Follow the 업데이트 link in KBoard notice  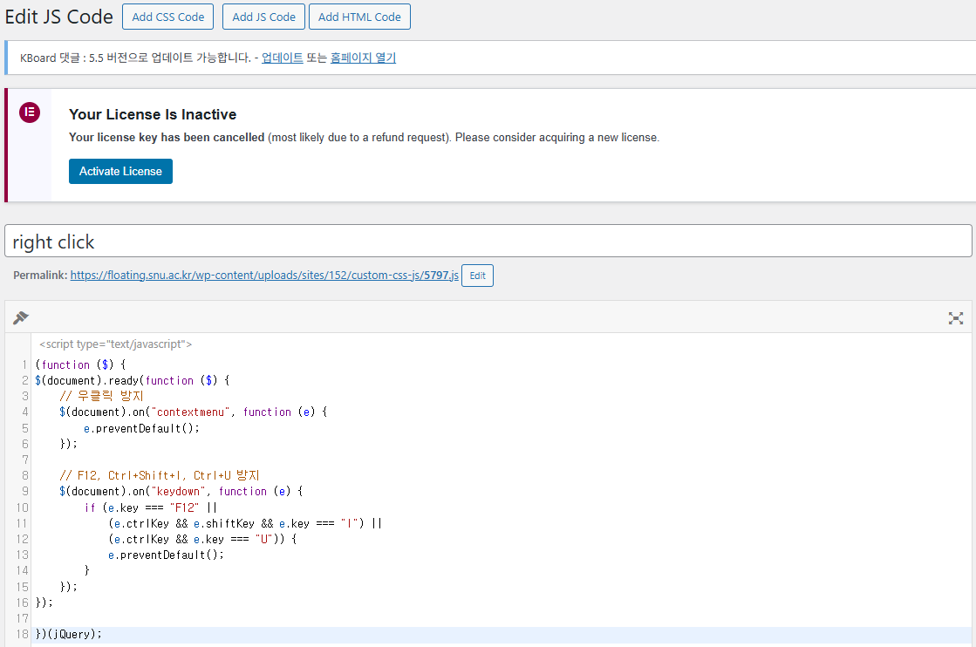(283, 58)
